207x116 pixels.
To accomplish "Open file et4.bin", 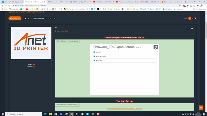I will click(x=98, y=52).
